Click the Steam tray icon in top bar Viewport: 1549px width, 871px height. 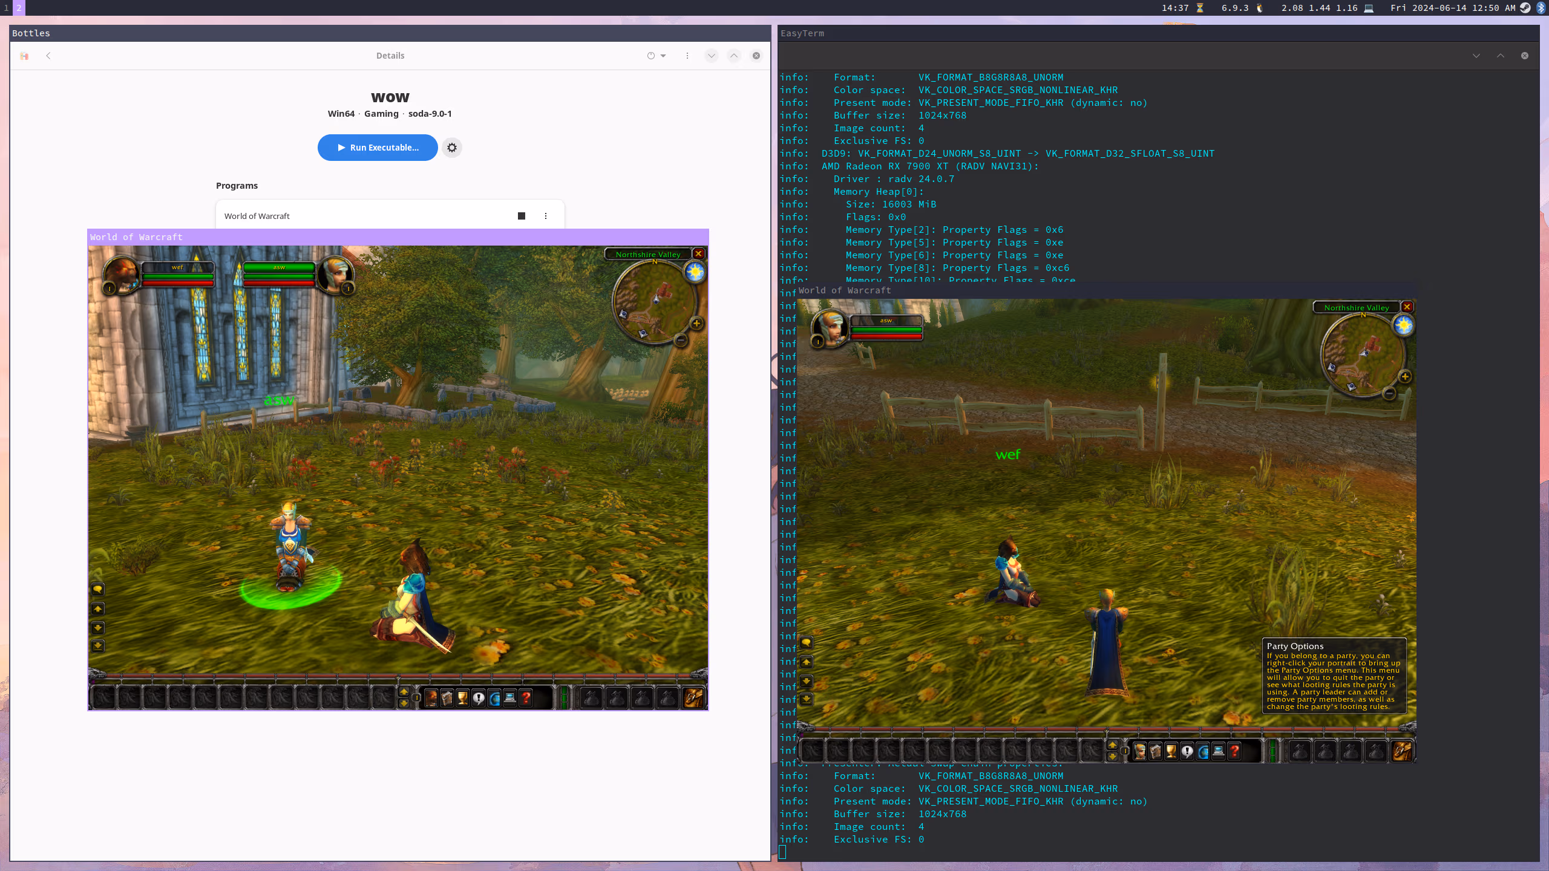coord(1526,8)
